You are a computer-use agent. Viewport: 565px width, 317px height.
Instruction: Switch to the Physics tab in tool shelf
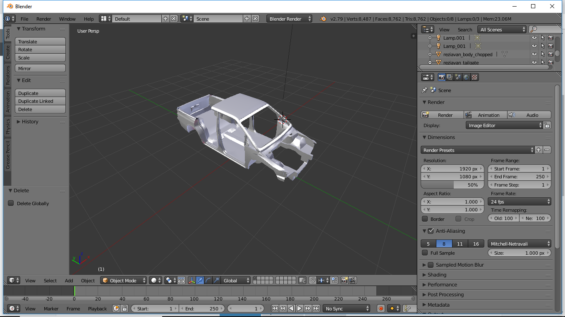[7, 127]
